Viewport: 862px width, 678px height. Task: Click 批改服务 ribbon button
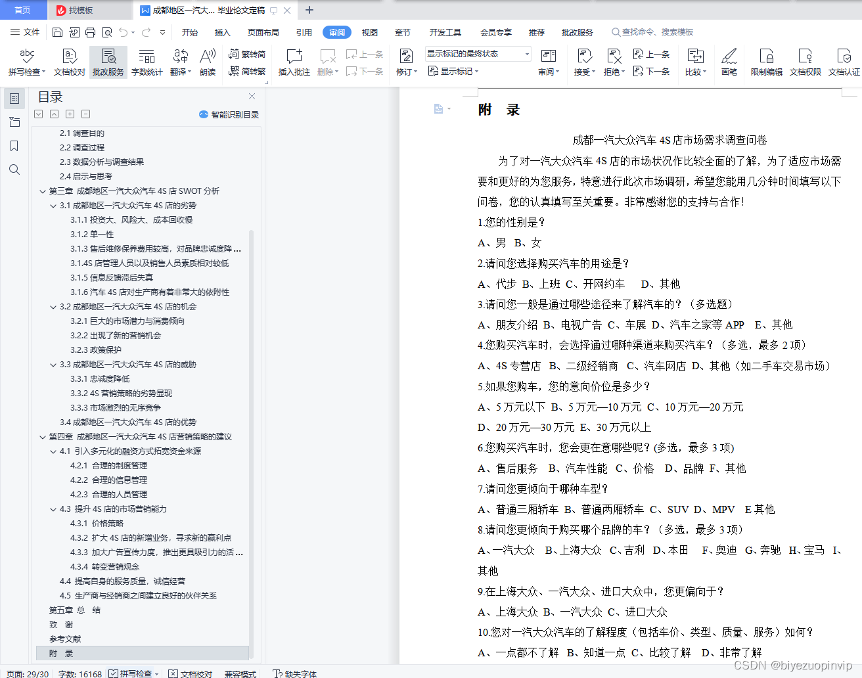(x=108, y=62)
